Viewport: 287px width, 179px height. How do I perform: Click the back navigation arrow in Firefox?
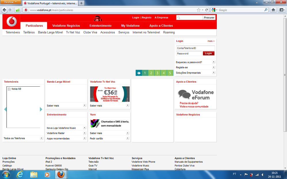click(x=4, y=9)
